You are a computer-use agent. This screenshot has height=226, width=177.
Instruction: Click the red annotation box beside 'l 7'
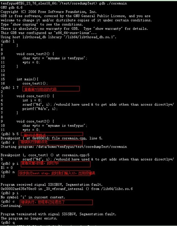point(51,89)
